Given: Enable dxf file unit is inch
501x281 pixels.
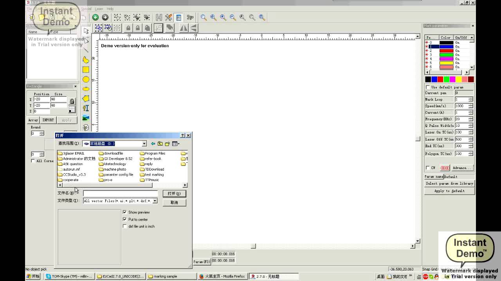Looking at the screenshot, I should pyautogui.click(x=125, y=226).
